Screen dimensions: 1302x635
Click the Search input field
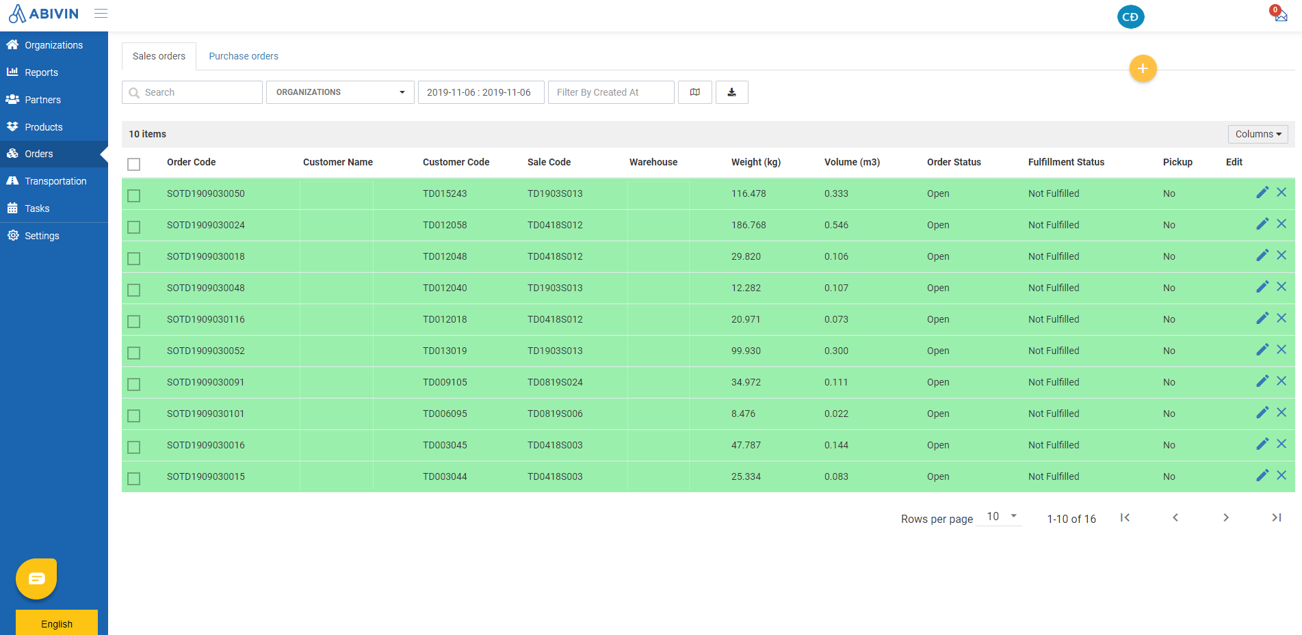tap(192, 92)
